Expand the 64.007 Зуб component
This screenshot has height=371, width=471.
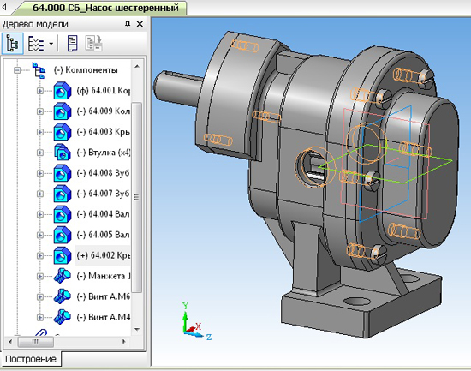pyautogui.click(x=40, y=194)
